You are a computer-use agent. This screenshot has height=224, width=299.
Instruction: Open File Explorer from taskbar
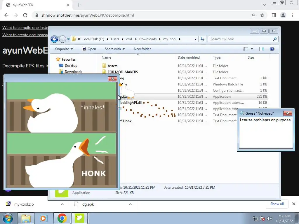tap(26, 218)
